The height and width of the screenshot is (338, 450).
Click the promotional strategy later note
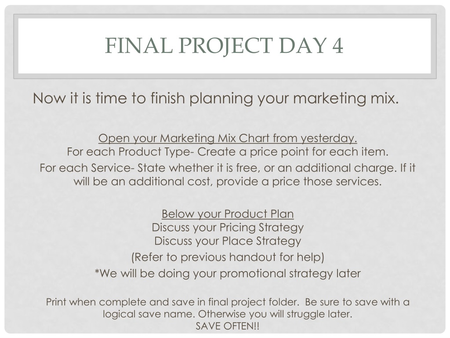click(228, 273)
